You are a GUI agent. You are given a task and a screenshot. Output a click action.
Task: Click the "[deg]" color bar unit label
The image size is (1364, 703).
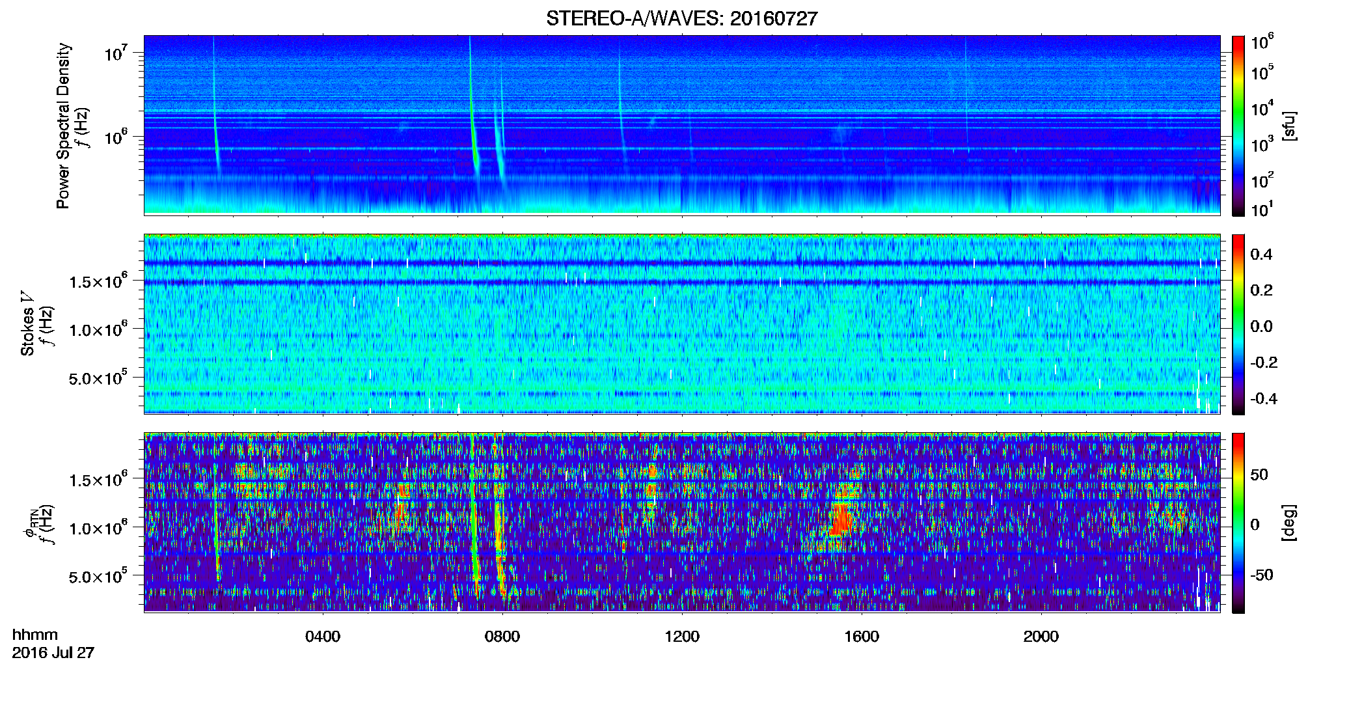click(x=1289, y=523)
